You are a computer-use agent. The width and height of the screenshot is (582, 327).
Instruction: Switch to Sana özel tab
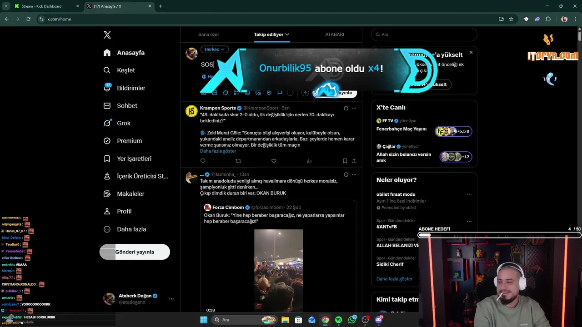point(208,35)
